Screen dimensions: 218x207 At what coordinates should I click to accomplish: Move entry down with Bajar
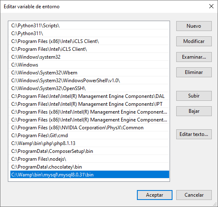pyautogui.click(x=194, y=111)
